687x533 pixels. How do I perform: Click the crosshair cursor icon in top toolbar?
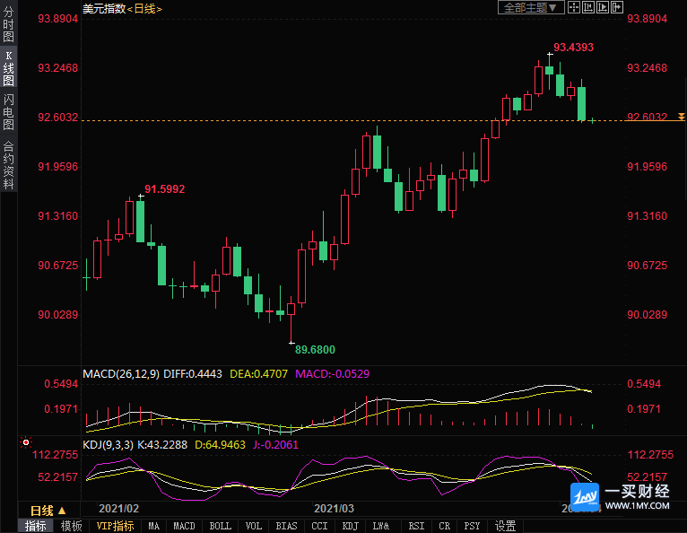click(x=573, y=7)
